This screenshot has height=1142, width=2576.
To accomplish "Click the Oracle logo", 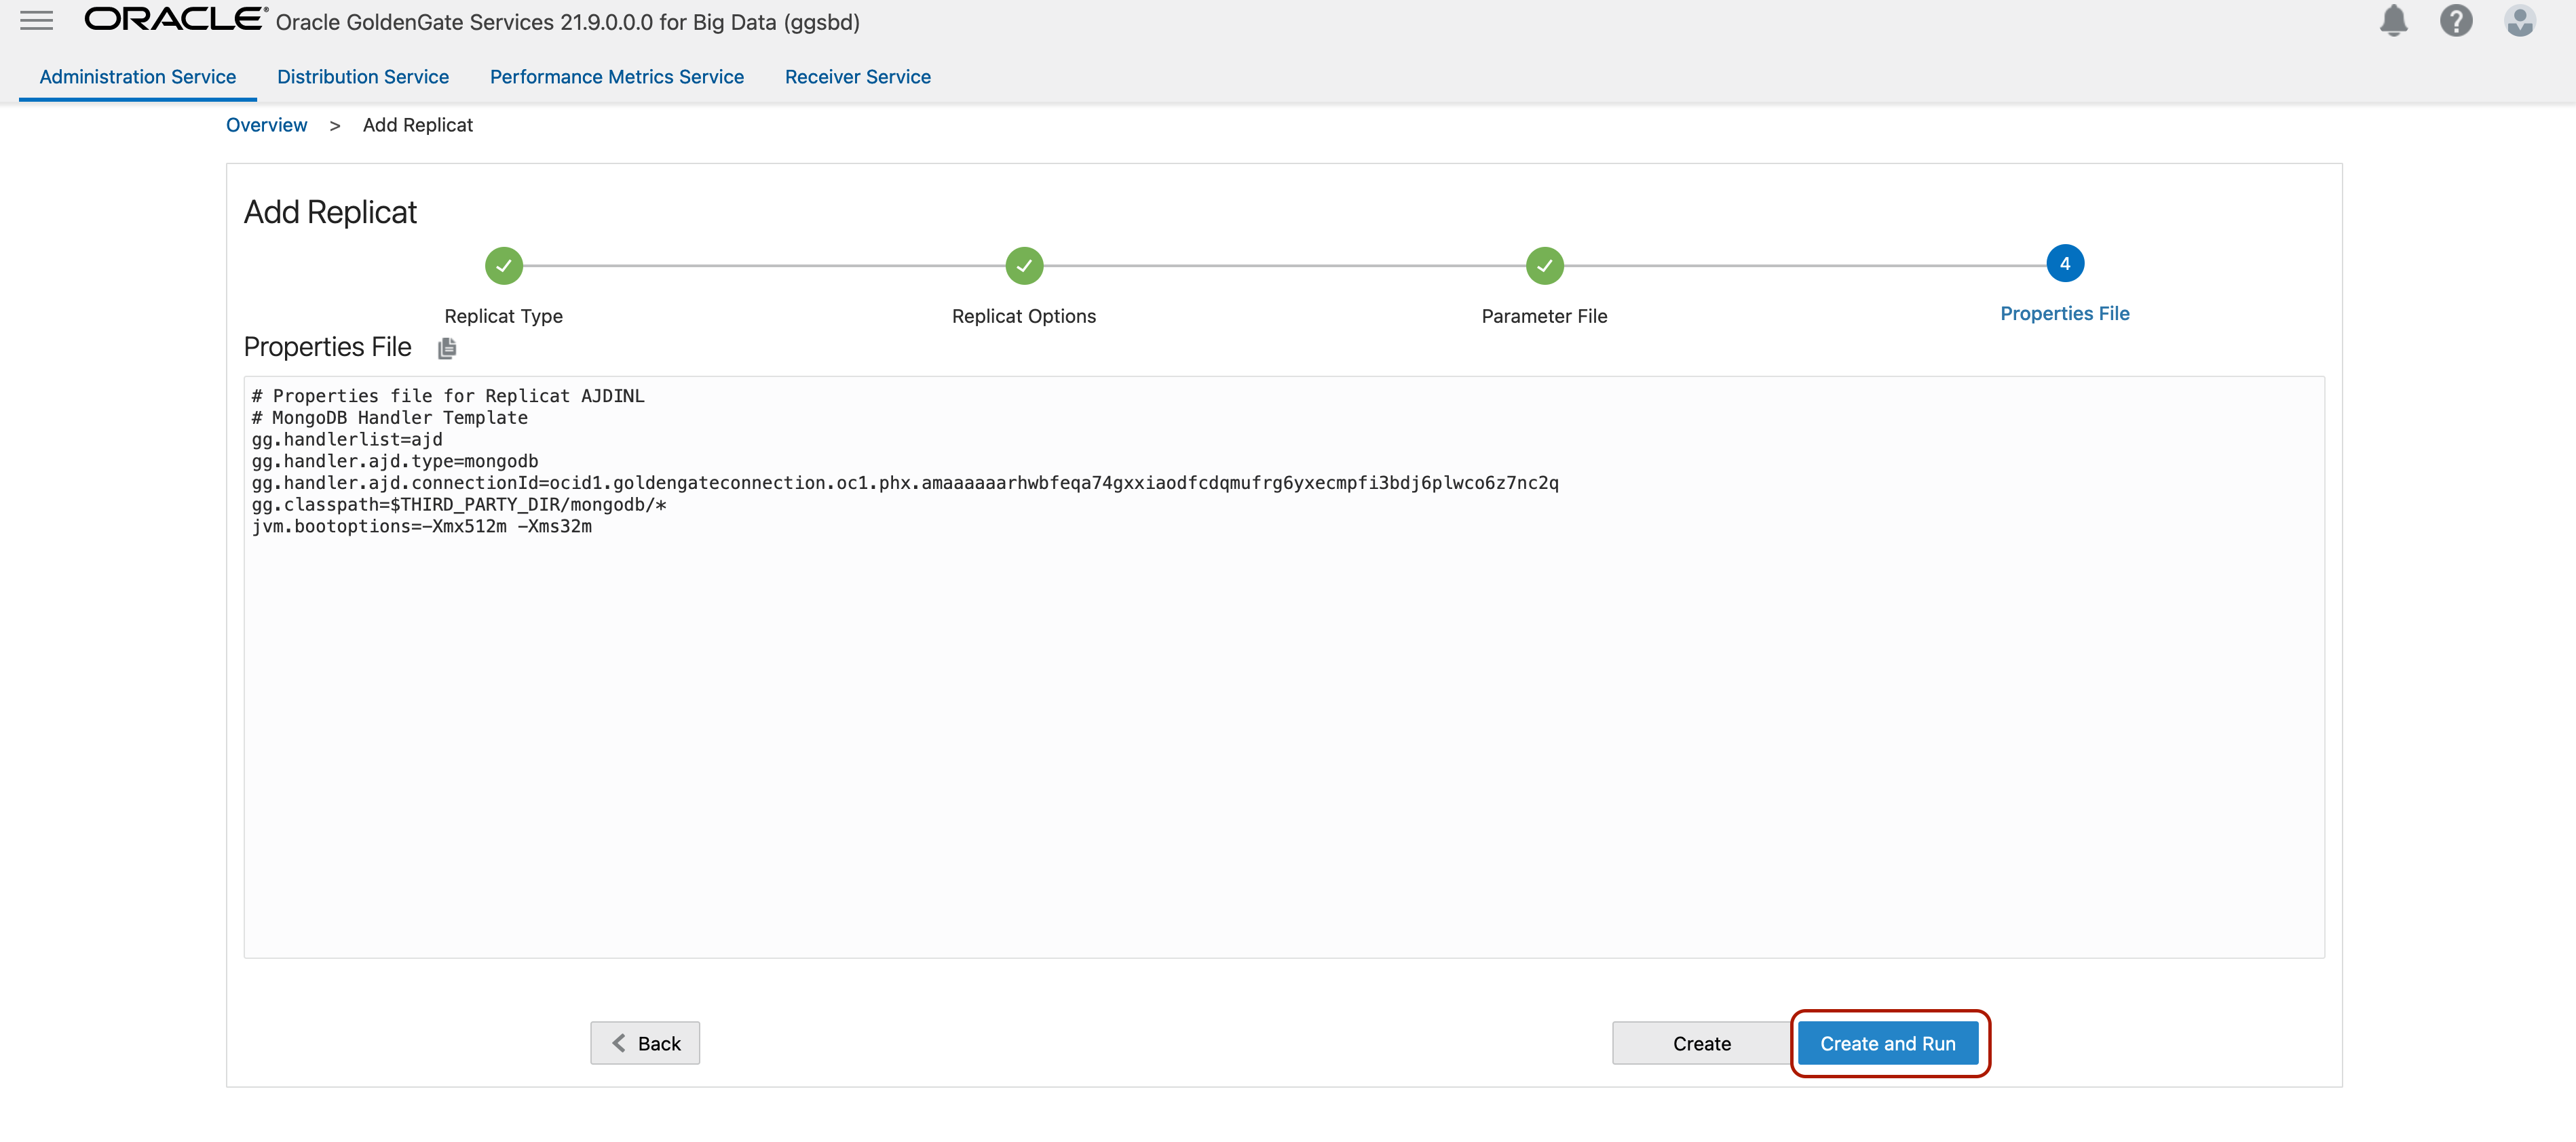I will pyautogui.click(x=175, y=20).
